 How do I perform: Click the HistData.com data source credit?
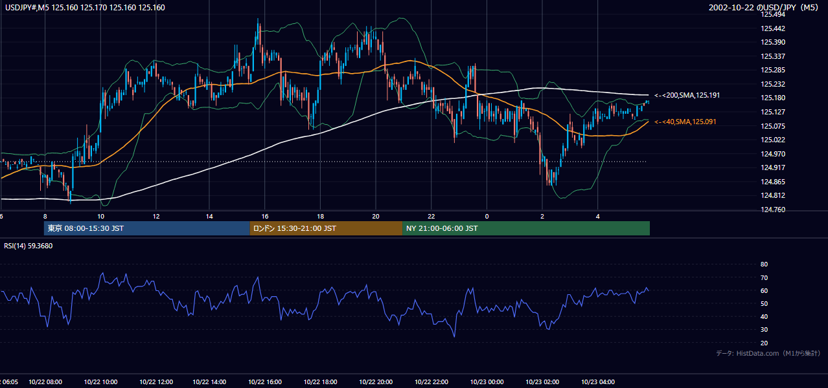coord(768,353)
